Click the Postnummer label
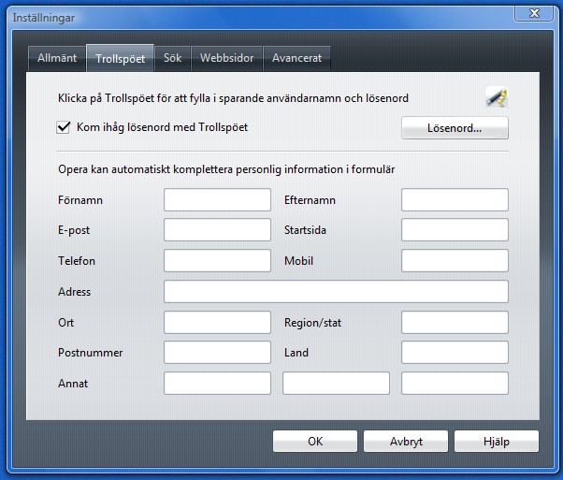The image size is (563, 480). pos(91,353)
